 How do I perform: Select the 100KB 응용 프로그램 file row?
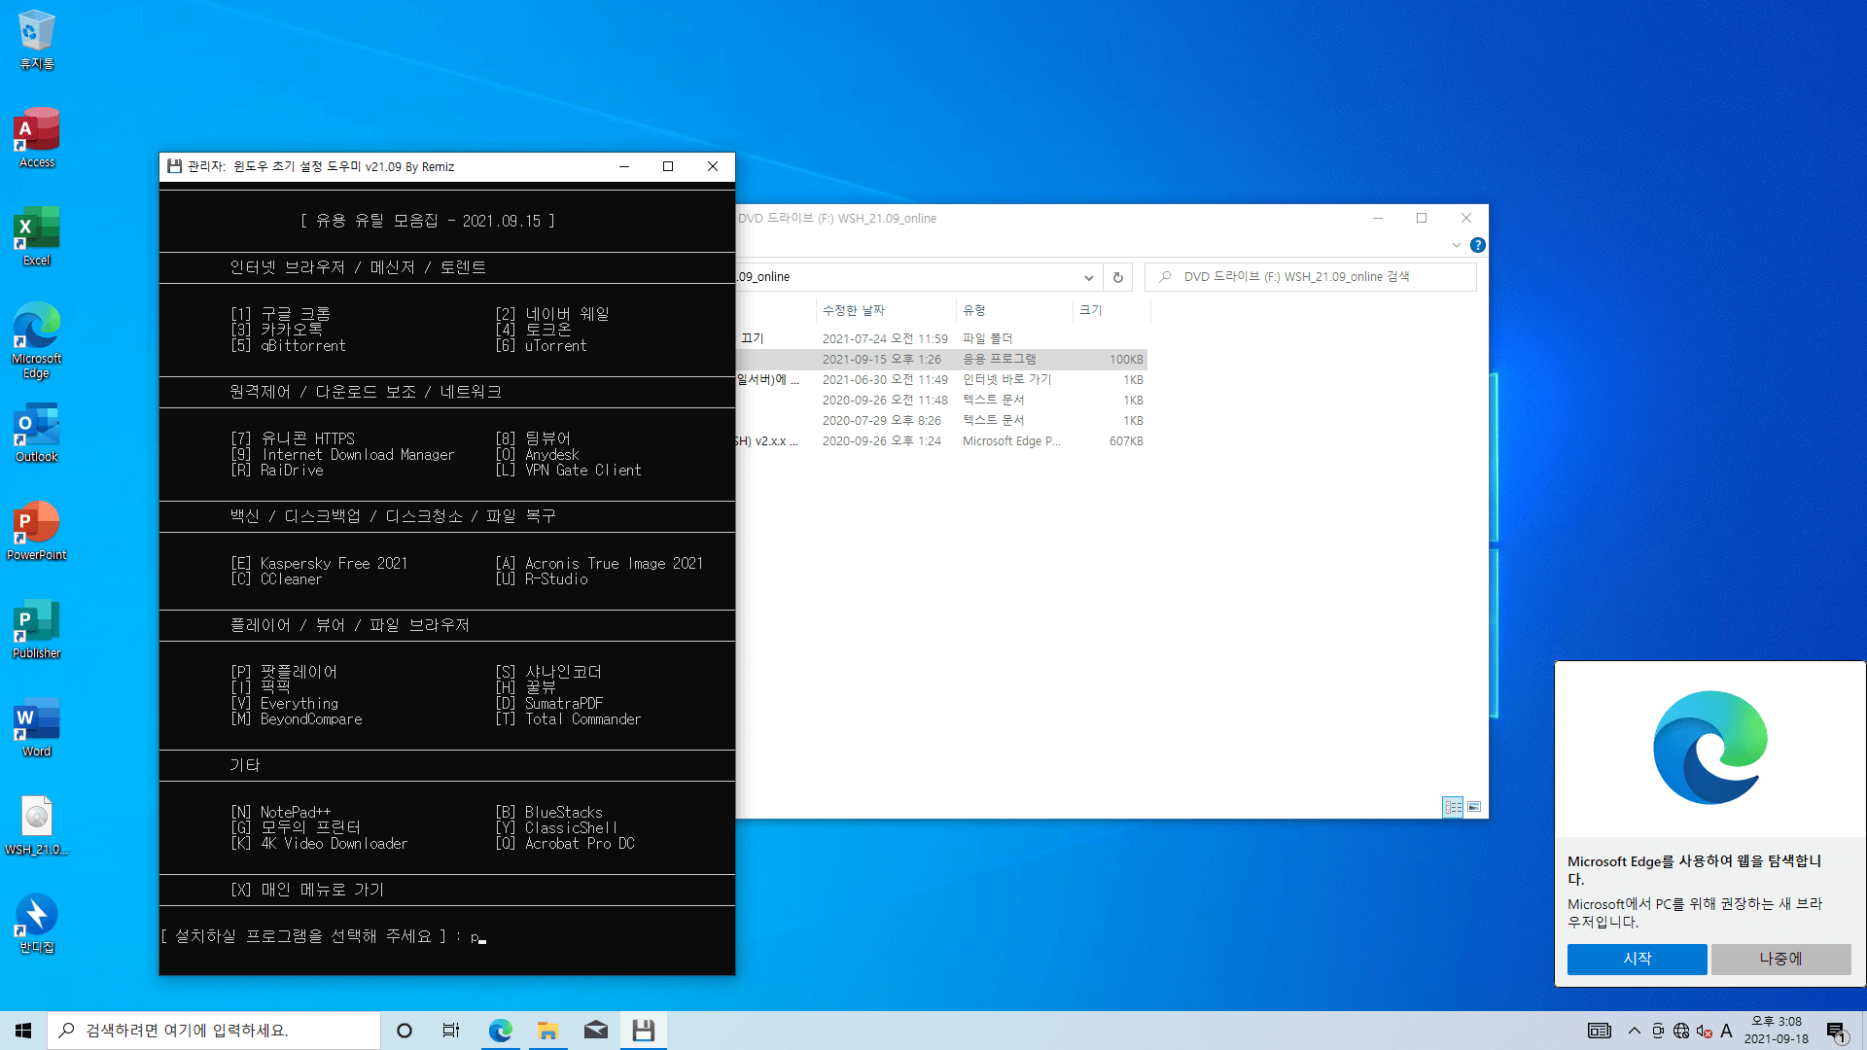click(x=941, y=360)
